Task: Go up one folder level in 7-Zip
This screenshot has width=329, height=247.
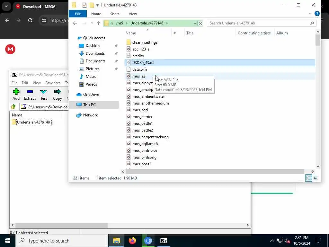Action: (13, 107)
